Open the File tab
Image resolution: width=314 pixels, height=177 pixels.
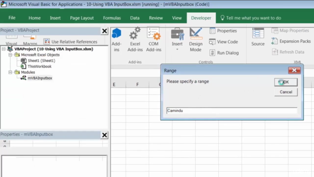pyautogui.click(x=12, y=18)
